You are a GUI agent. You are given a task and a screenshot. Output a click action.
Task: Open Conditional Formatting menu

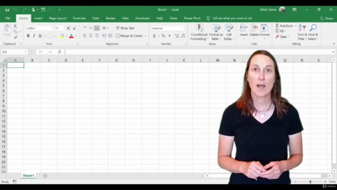[199, 32]
